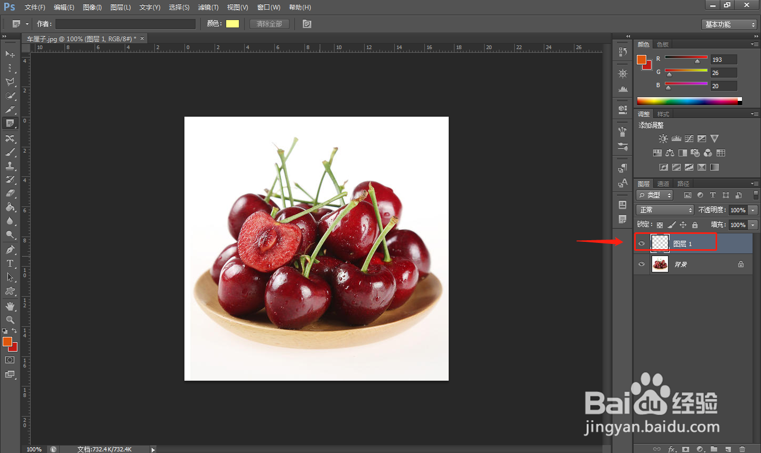Delete layer using trash icon

742,449
